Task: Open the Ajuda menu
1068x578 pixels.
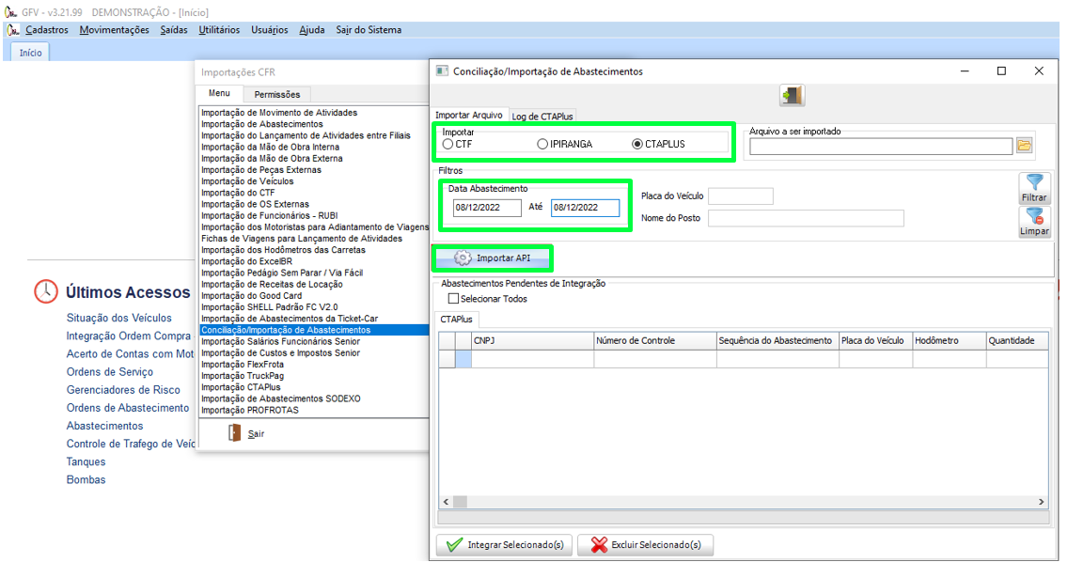Action: (312, 30)
